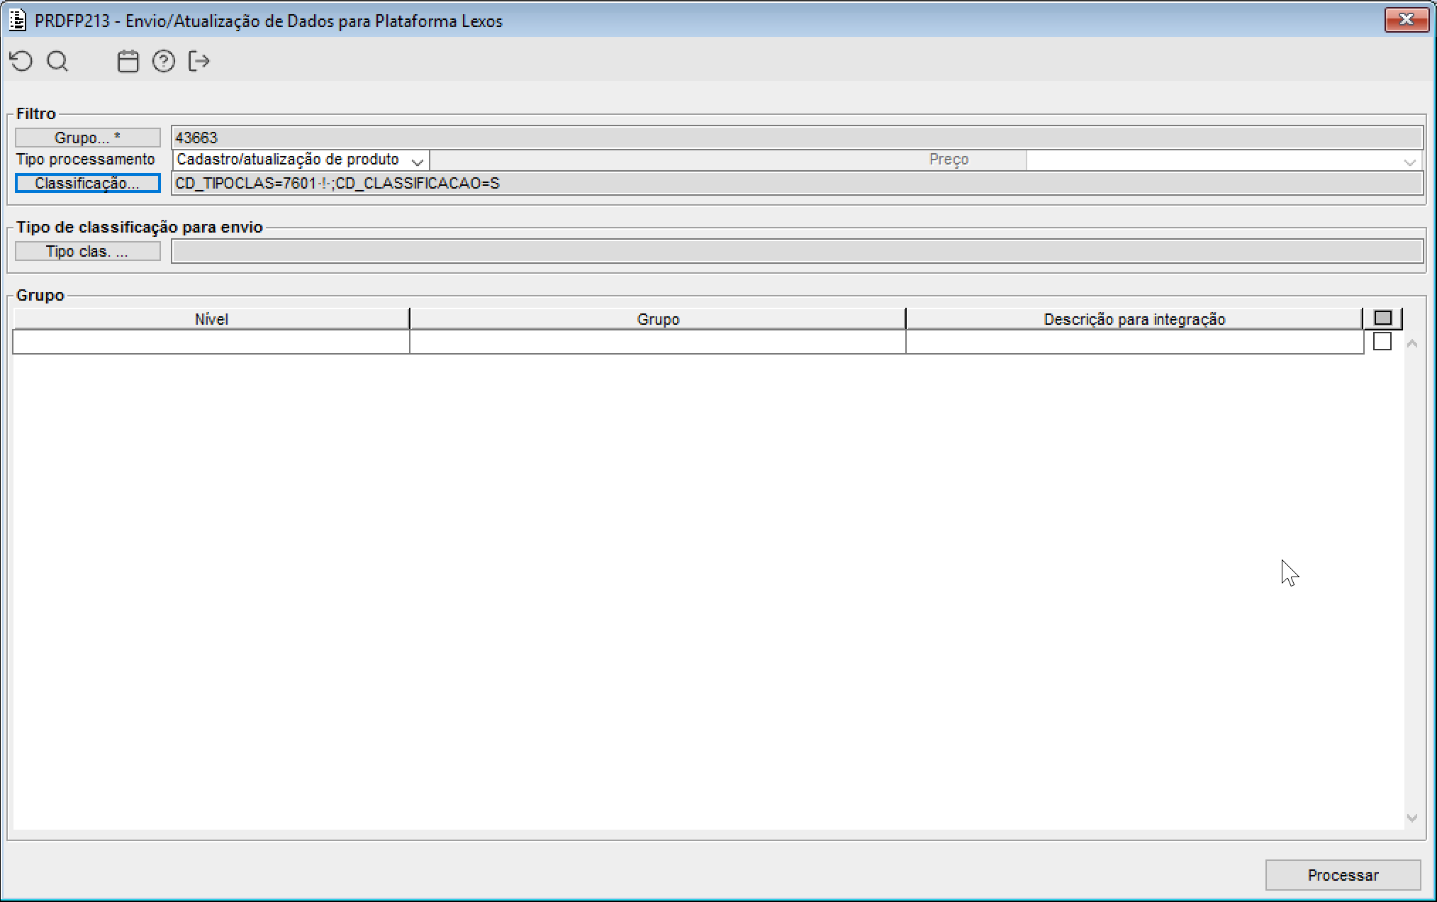Click the document icon in title bar
Image resolution: width=1437 pixels, height=902 pixels.
point(17,20)
